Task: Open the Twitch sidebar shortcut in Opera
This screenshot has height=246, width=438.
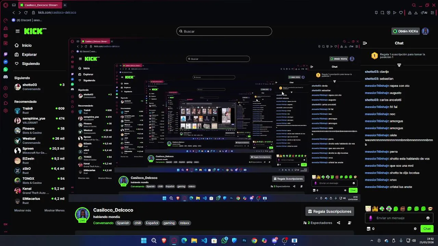Action: [x=5, y=54]
